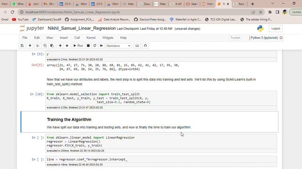Switch to the hsbc tab
The image size is (302, 169).
129,4
